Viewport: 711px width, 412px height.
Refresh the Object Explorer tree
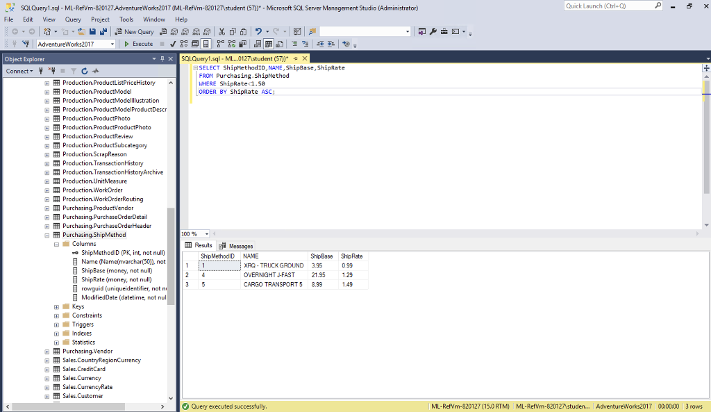pyautogui.click(x=84, y=71)
